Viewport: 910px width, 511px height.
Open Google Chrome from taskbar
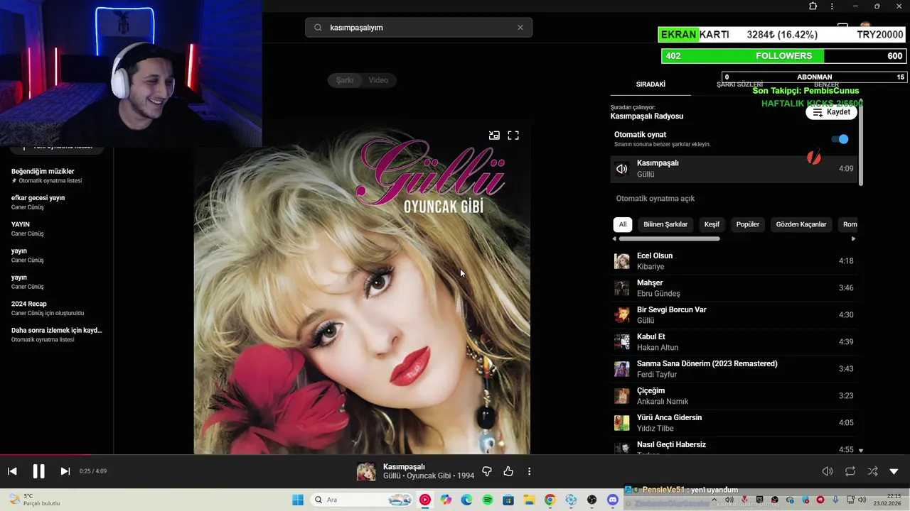[x=550, y=500]
